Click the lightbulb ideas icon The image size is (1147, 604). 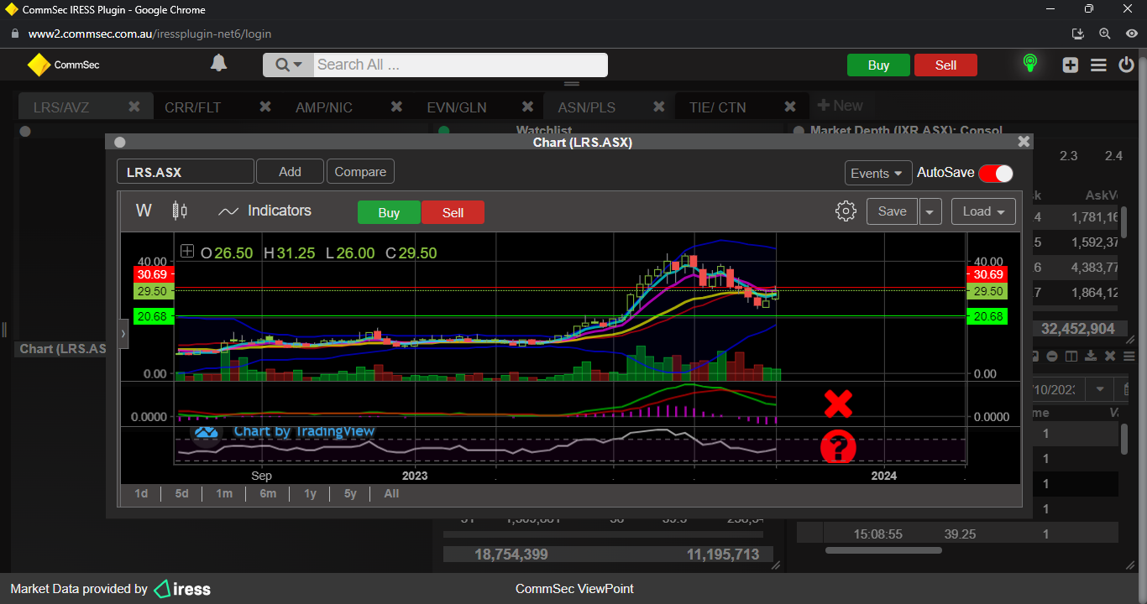(1029, 64)
